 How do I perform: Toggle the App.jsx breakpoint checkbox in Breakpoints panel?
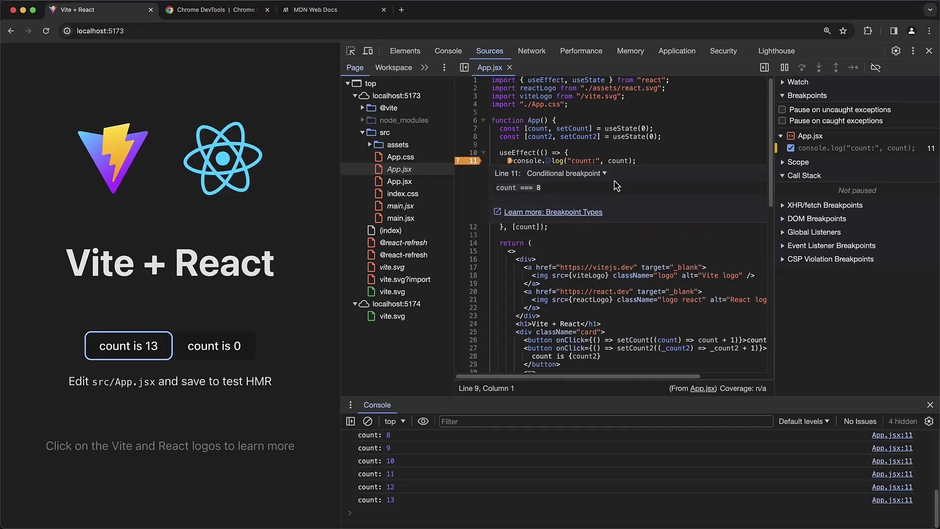[x=790, y=148]
